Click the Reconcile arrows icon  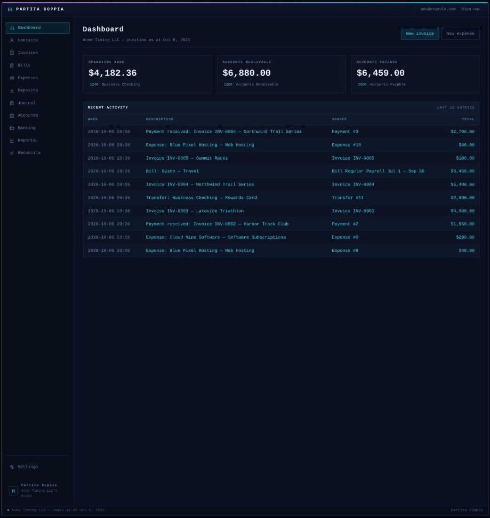point(12,153)
